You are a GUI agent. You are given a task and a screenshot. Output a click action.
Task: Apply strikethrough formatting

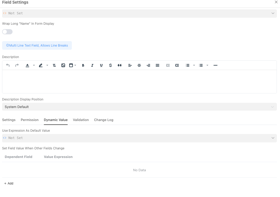point(110,65)
